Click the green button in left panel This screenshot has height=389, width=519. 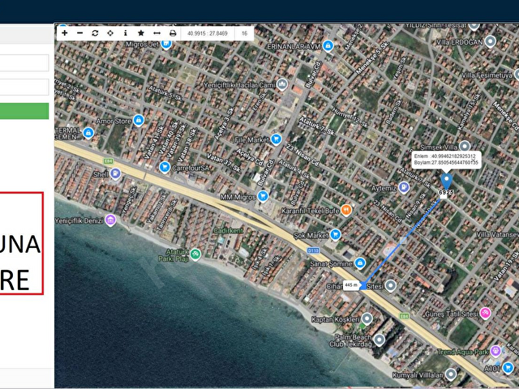pos(24,111)
